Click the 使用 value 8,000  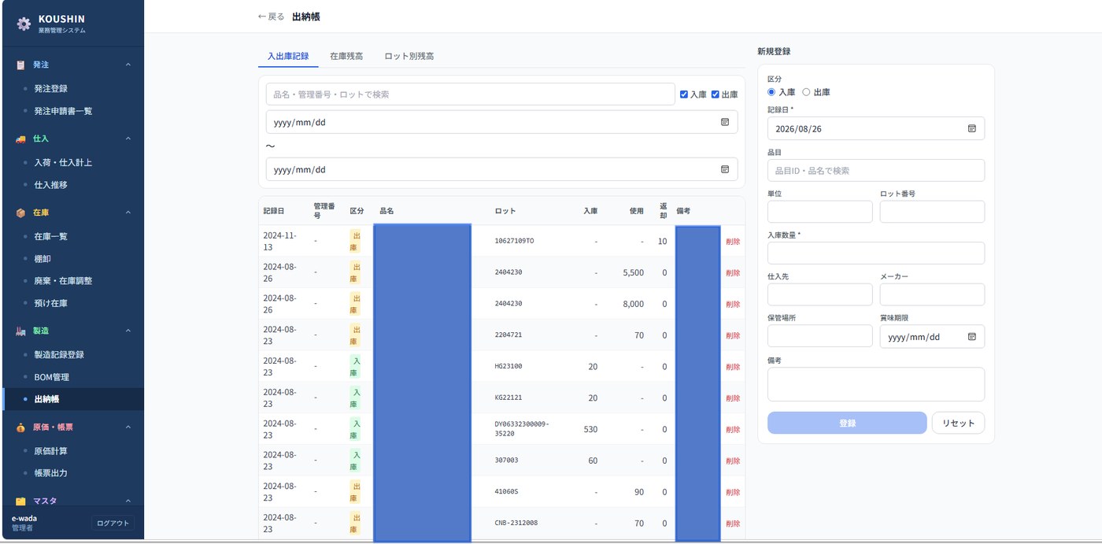633,304
